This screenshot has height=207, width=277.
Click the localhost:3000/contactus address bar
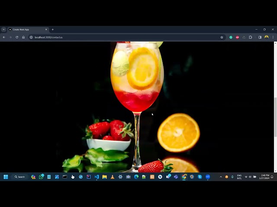(x=124, y=38)
